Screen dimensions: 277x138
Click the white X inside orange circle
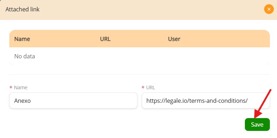269,9
